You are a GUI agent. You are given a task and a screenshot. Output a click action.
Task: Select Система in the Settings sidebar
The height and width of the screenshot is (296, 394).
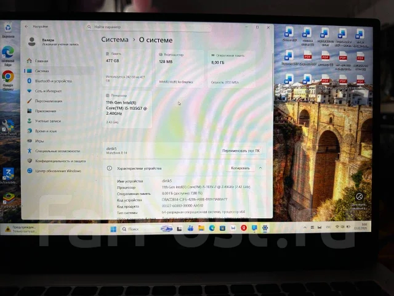pyautogui.click(x=59, y=71)
